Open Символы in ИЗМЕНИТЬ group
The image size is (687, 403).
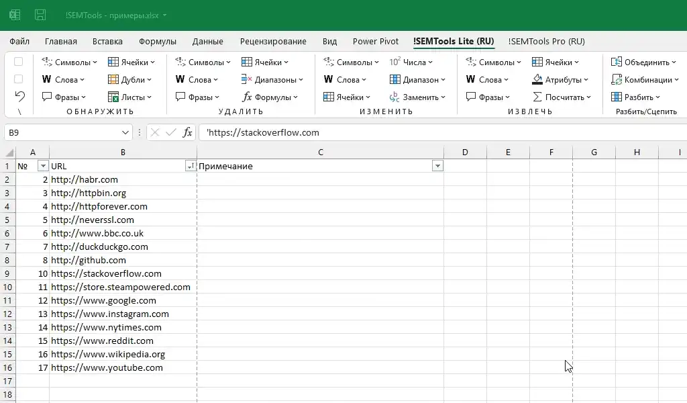pos(351,62)
